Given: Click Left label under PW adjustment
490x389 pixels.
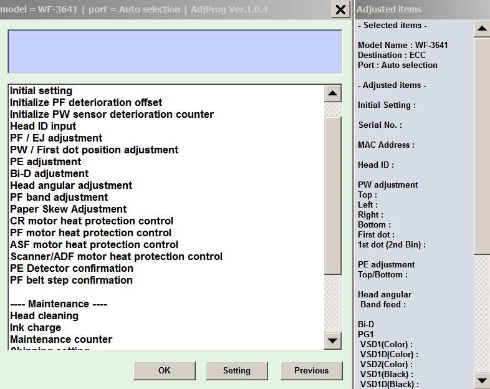Looking at the screenshot, I should (x=368, y=205).
